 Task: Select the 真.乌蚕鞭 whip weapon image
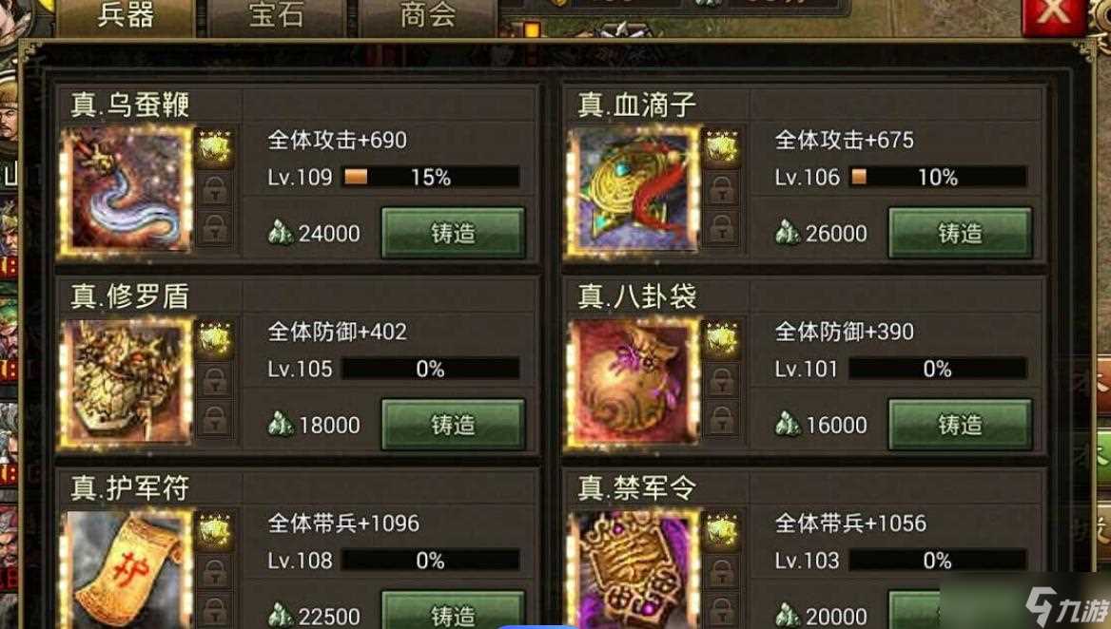point(127,191)
